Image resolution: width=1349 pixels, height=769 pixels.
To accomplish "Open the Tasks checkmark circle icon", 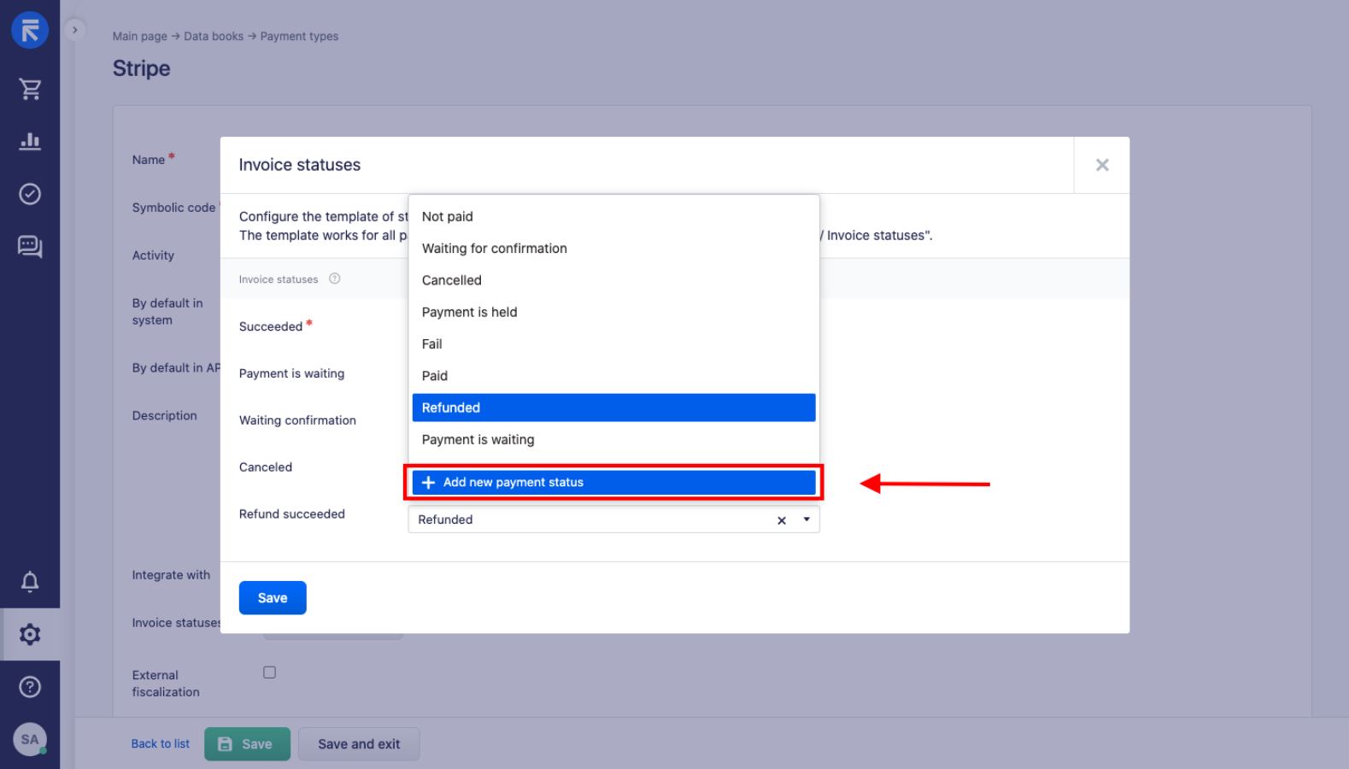I will [30, 194].
